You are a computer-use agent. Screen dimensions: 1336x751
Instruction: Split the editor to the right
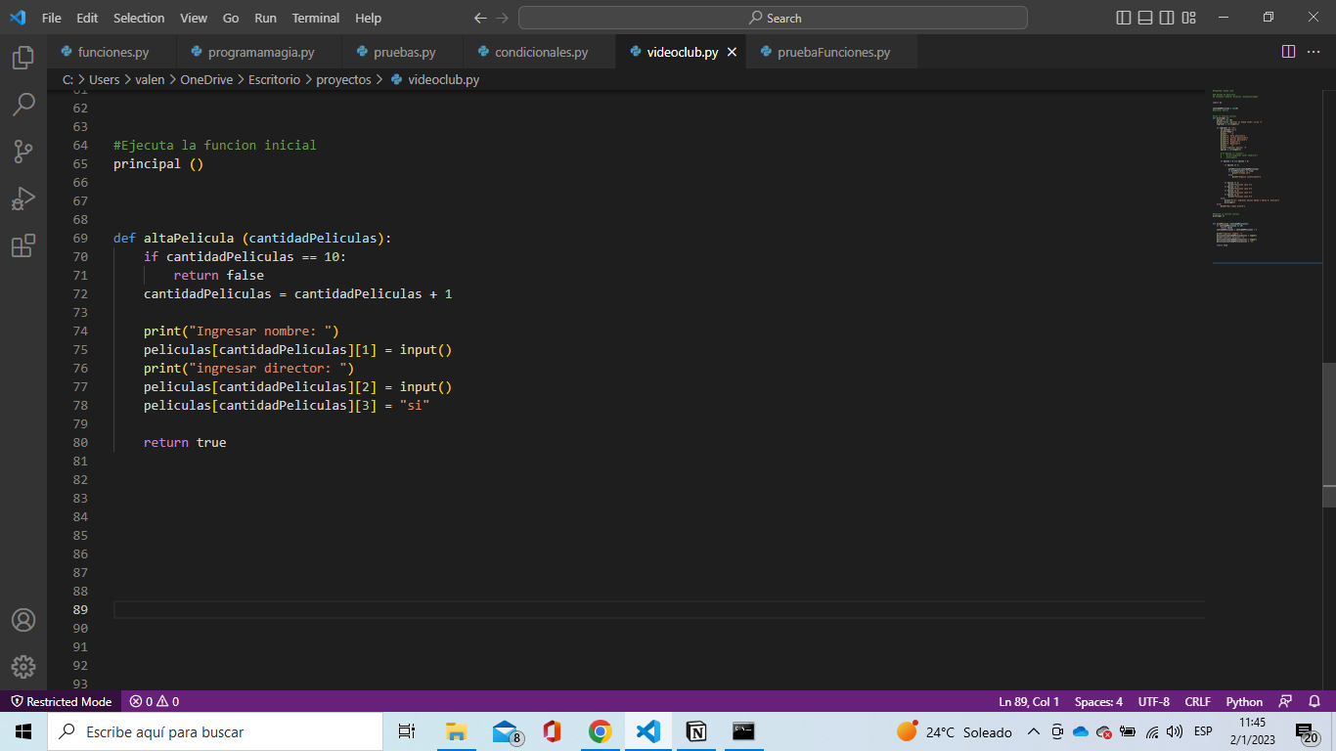coord(1288,51)
